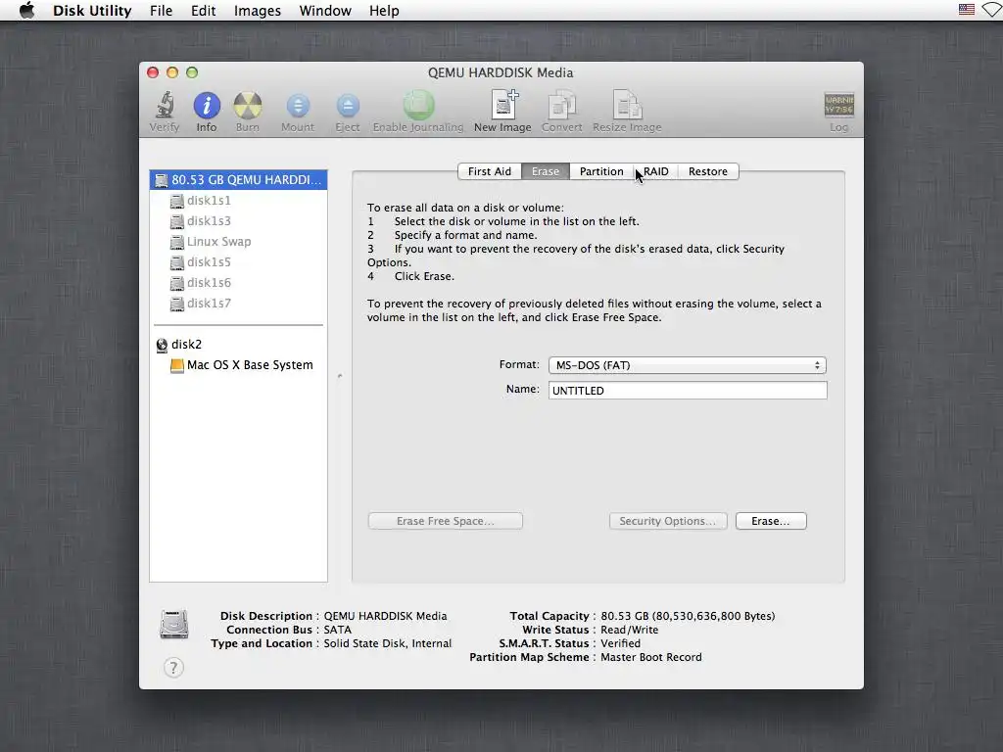Click the help question mark button
The width and height of the screenshot is (1003, 752).
click(x=173, y=668)
